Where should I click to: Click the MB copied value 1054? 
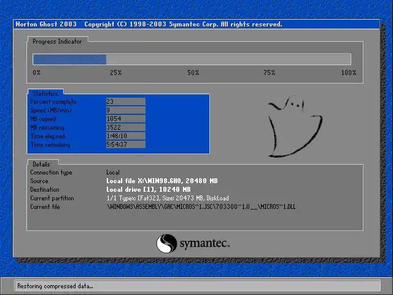coord(125,119)
